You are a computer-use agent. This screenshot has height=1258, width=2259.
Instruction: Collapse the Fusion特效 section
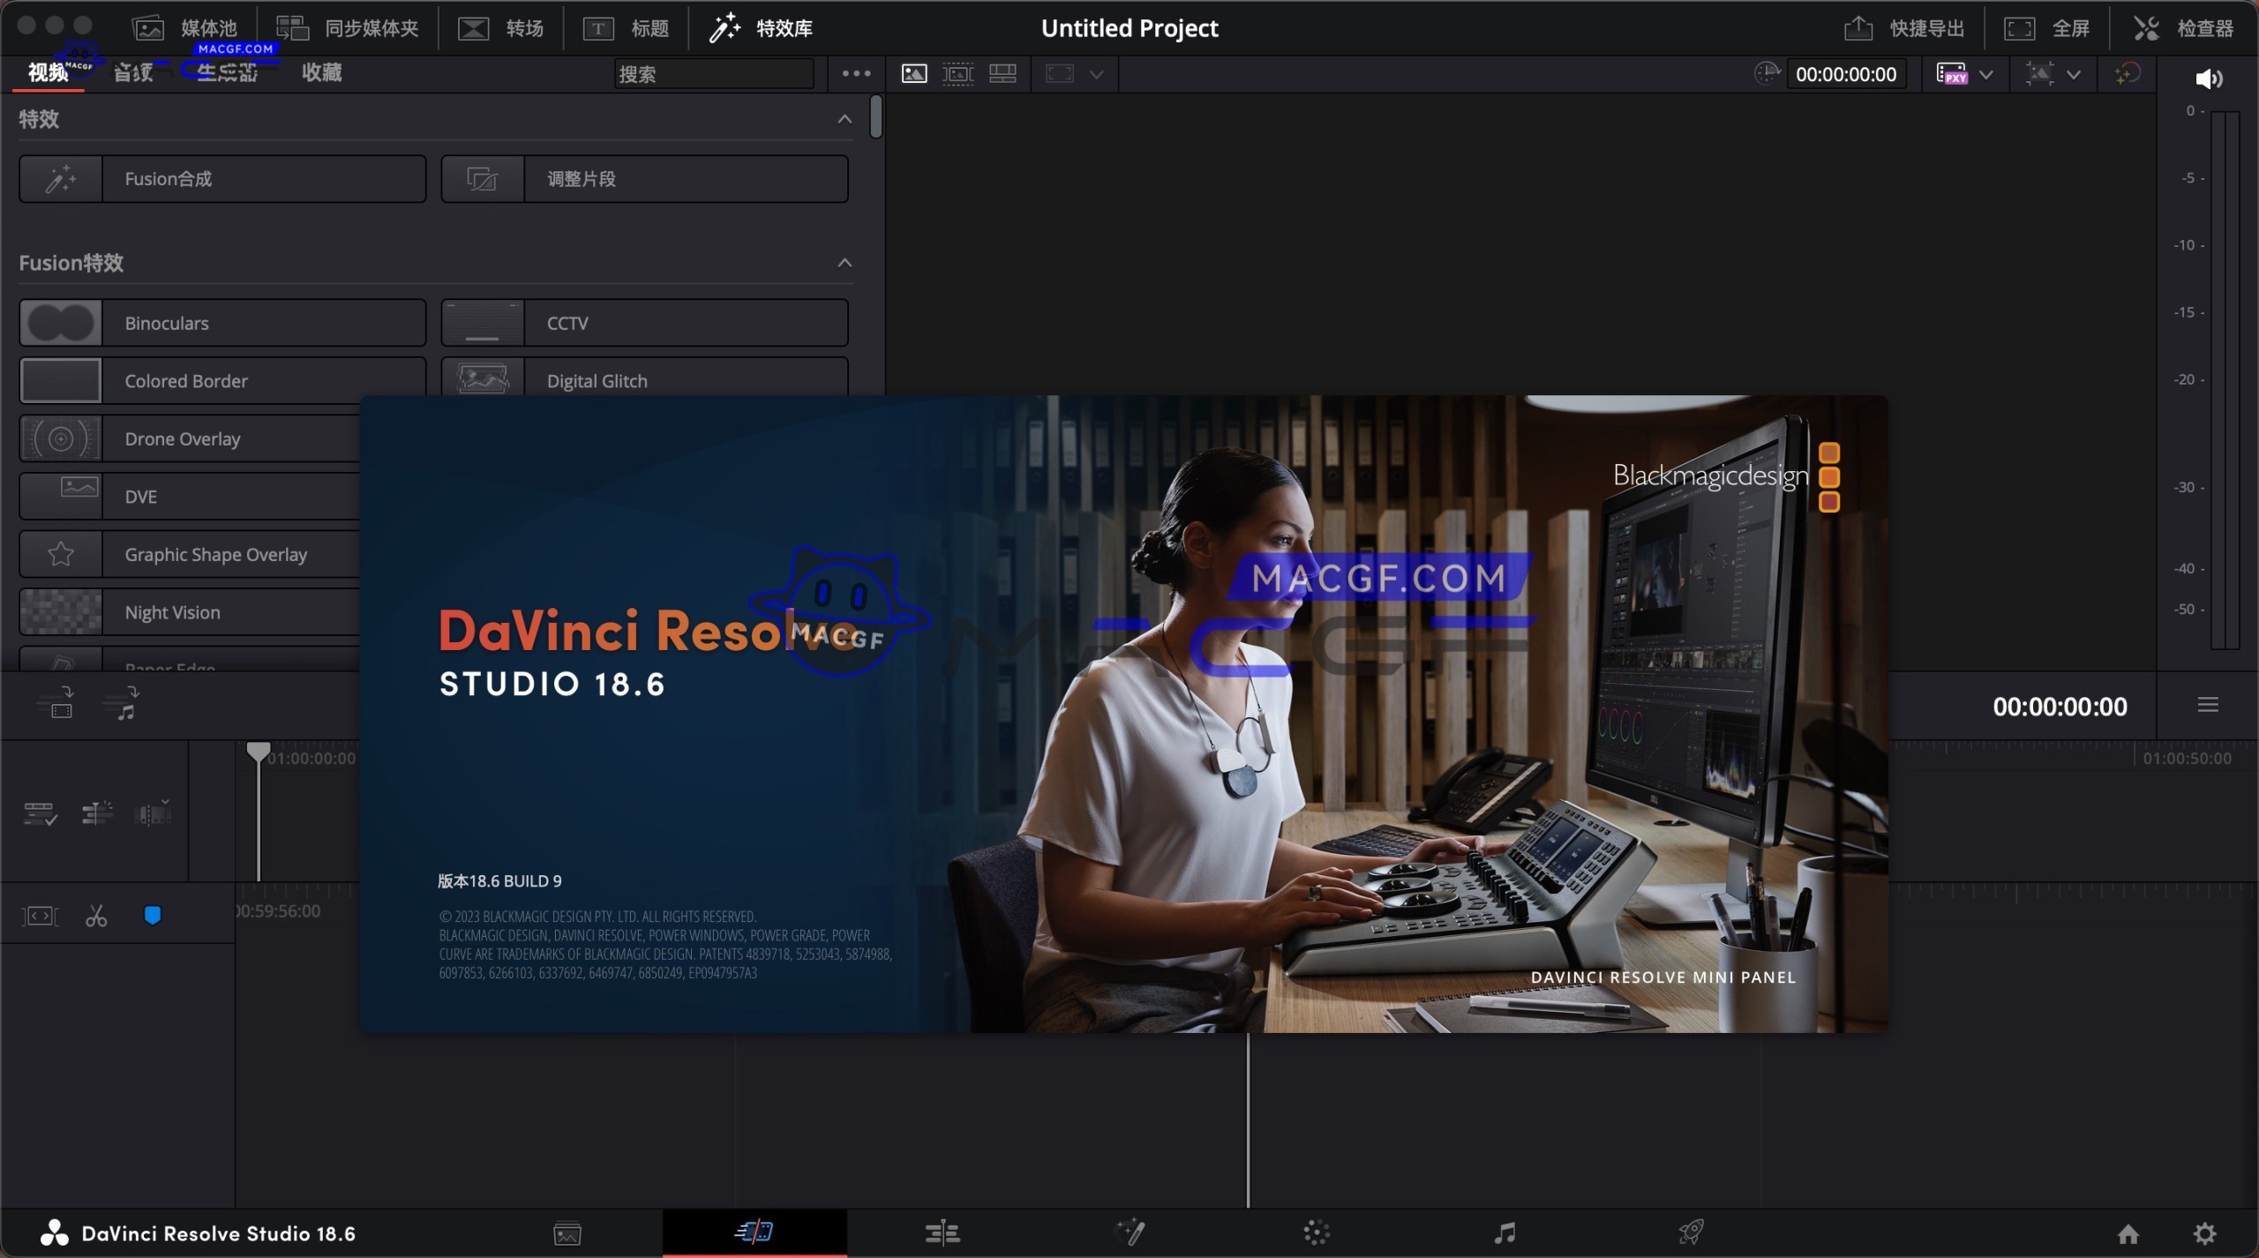(x=844, y=262)
